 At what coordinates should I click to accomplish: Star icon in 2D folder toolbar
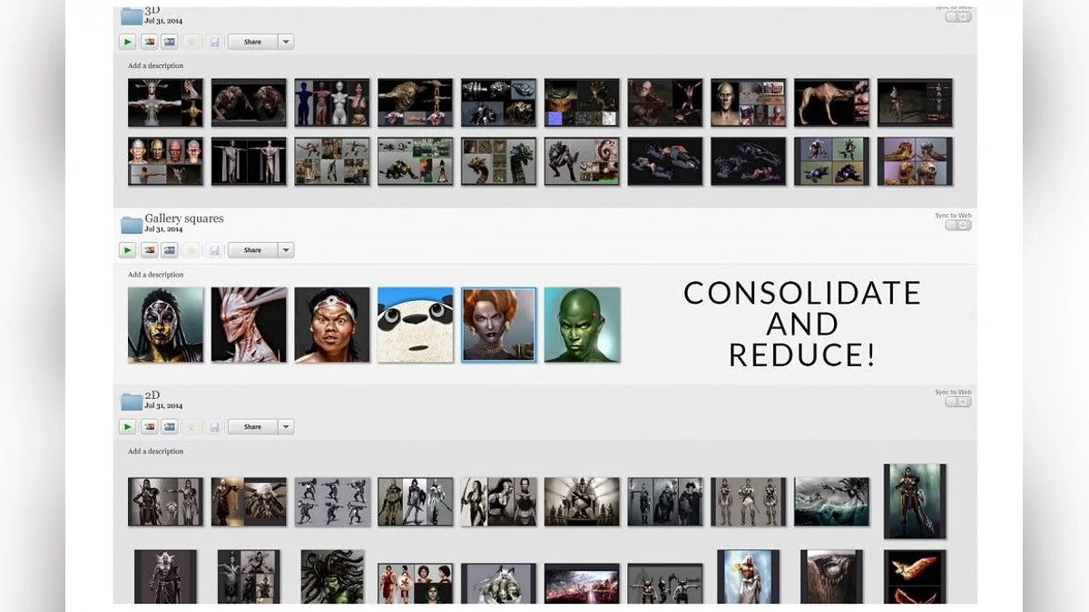tap(191, 427)
